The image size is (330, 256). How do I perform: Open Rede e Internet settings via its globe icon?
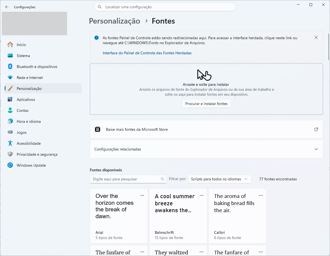[x=10, y=77]
